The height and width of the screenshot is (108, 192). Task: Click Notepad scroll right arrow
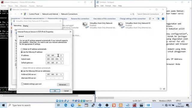[x=188, y=98]
